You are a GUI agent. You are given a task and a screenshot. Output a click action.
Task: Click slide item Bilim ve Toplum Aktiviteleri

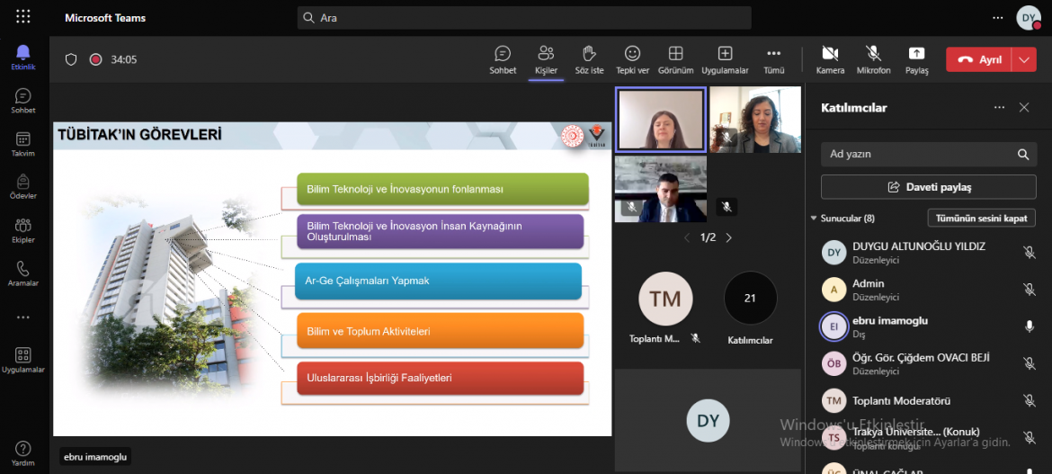pyautogui.click(x=440, y=331)
